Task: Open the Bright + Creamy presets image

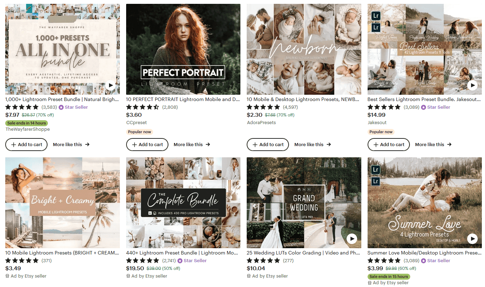Action: [63, 203]
